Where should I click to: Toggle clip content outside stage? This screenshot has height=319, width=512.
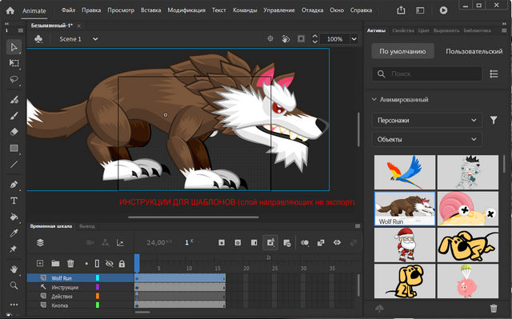point(301,39)
